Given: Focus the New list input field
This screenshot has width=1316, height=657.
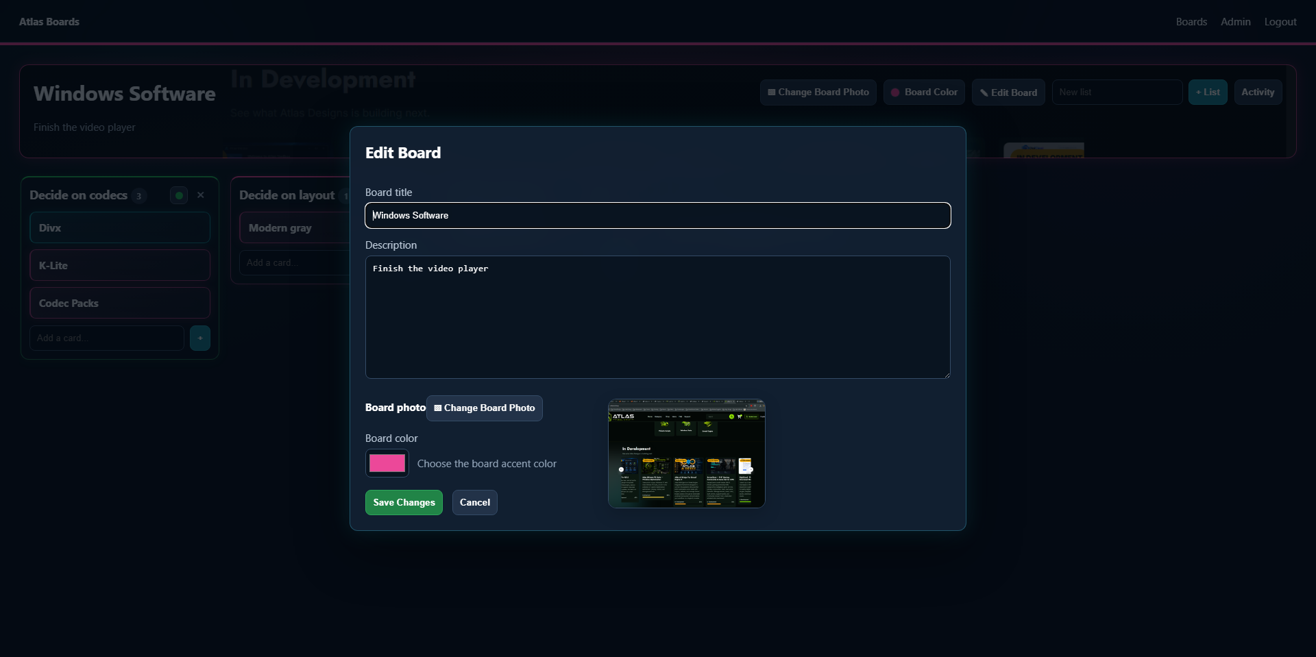Looking at the screenshot, I should [1117, 92].
